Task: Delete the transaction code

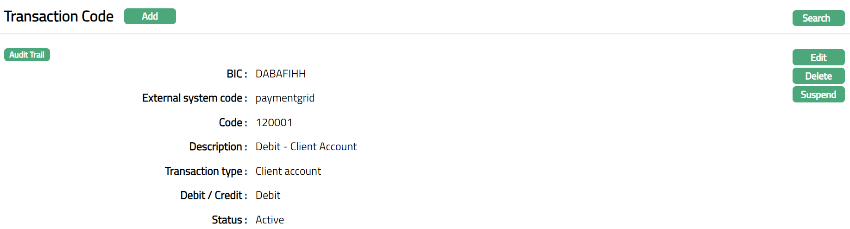Action: pyautogui.click(x=818, y=76)
